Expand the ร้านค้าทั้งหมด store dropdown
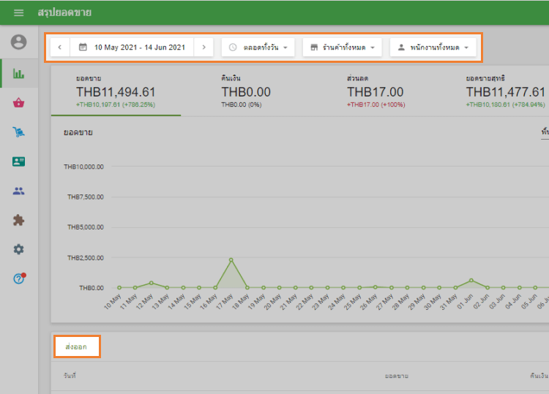The height and width of the screenshot is (394, 549). point(342,47)
